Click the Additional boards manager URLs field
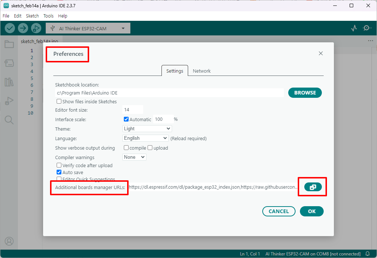377x258 pixels. pos(213,187)
